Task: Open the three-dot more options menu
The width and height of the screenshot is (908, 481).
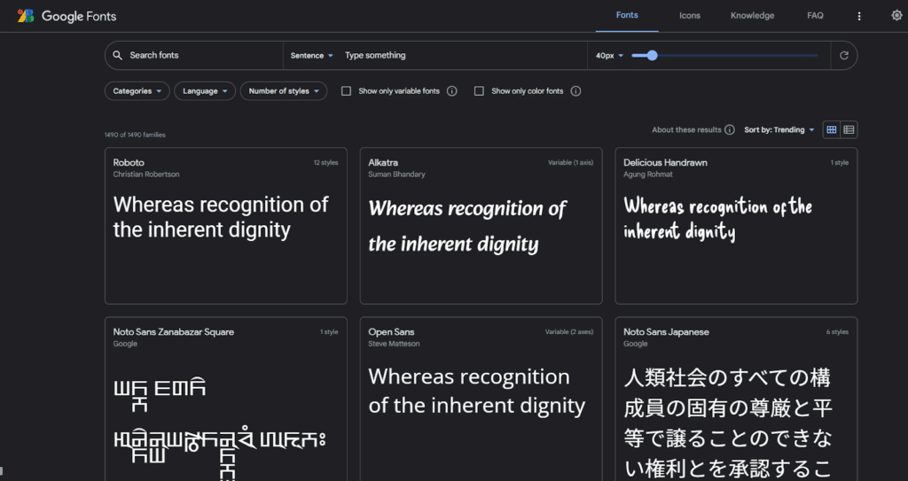Action: click(858, 16)
